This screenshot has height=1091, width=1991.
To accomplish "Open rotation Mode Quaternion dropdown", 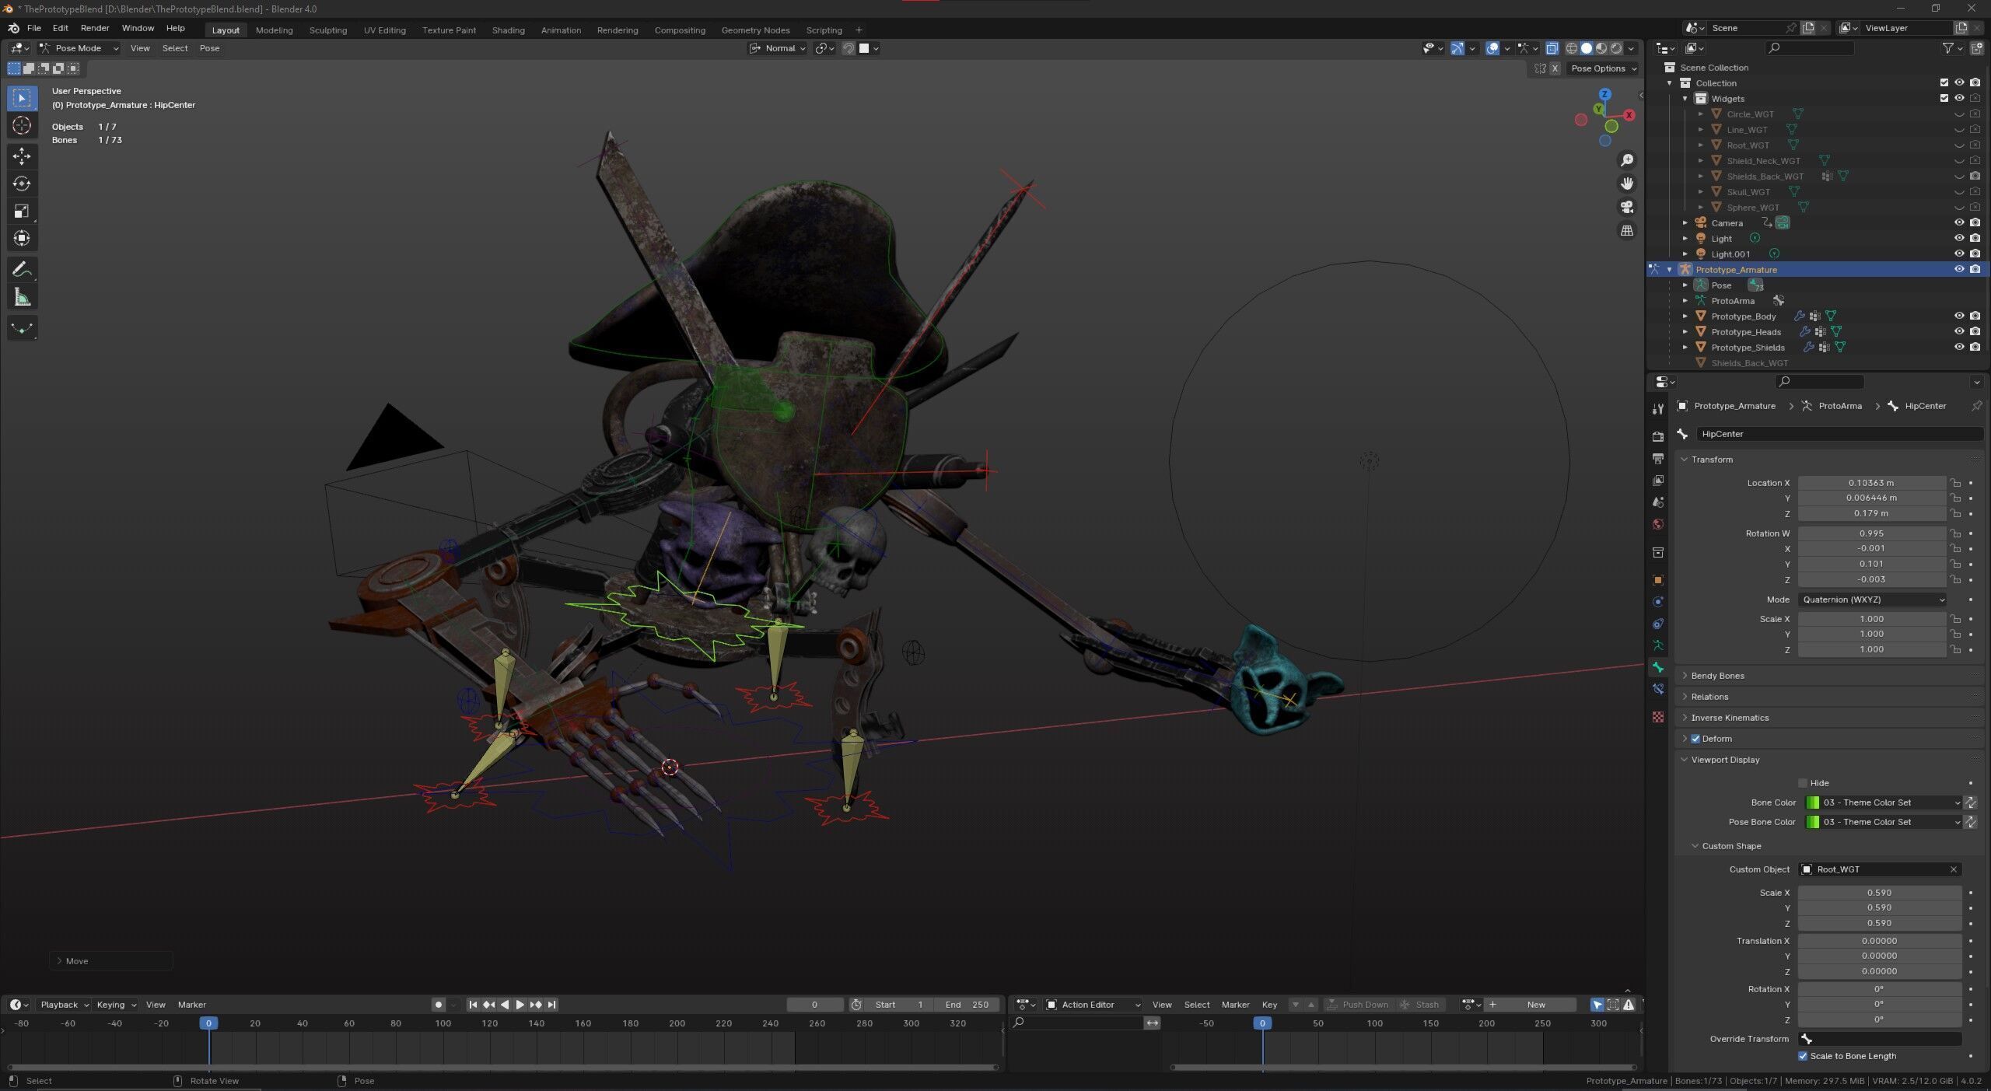I will click(1872, 600).
